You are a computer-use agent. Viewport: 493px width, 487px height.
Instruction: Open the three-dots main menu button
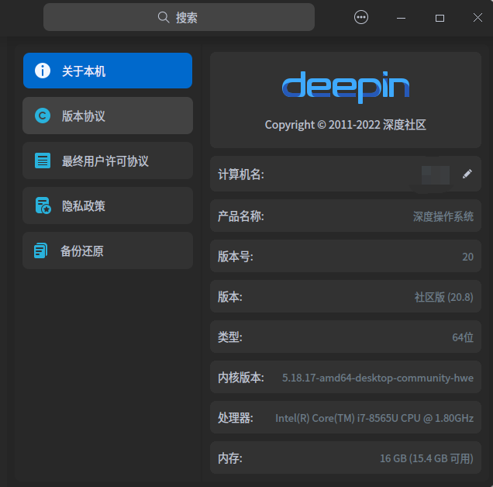pyautogui.click(x=361, y=17)
